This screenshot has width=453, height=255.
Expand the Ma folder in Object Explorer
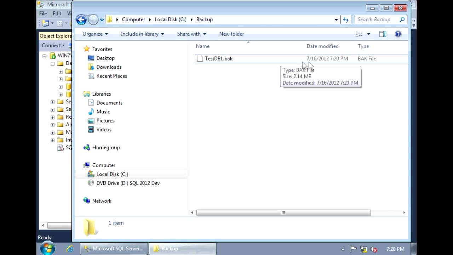point(52,132)
